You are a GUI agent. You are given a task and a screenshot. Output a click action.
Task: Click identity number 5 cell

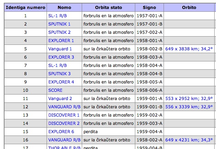tap(26, 49)
